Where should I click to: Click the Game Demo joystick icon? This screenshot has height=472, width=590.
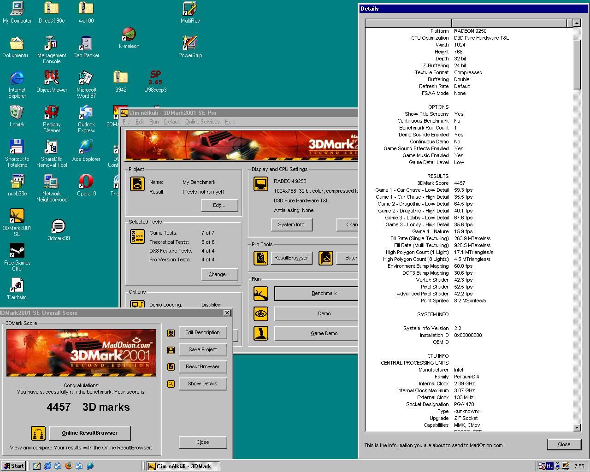click(x=261, y=333)
